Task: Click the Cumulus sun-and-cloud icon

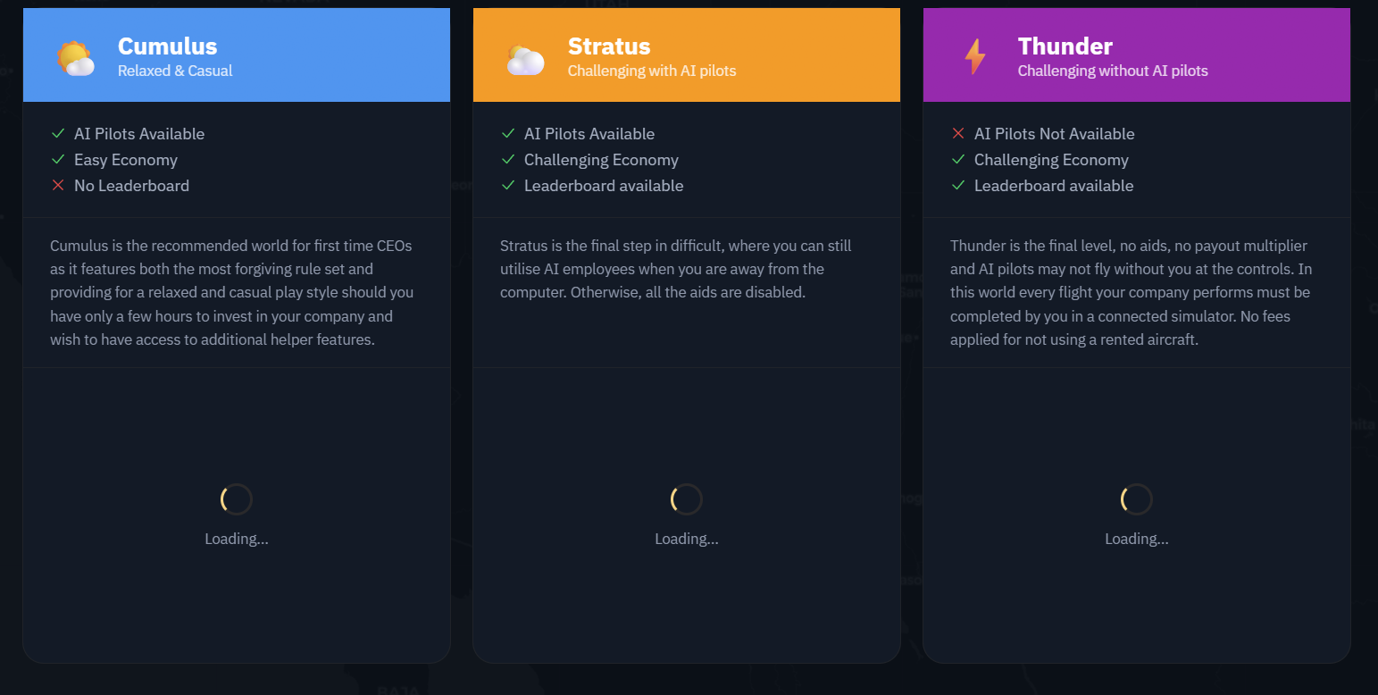Action: coord(76,58)
